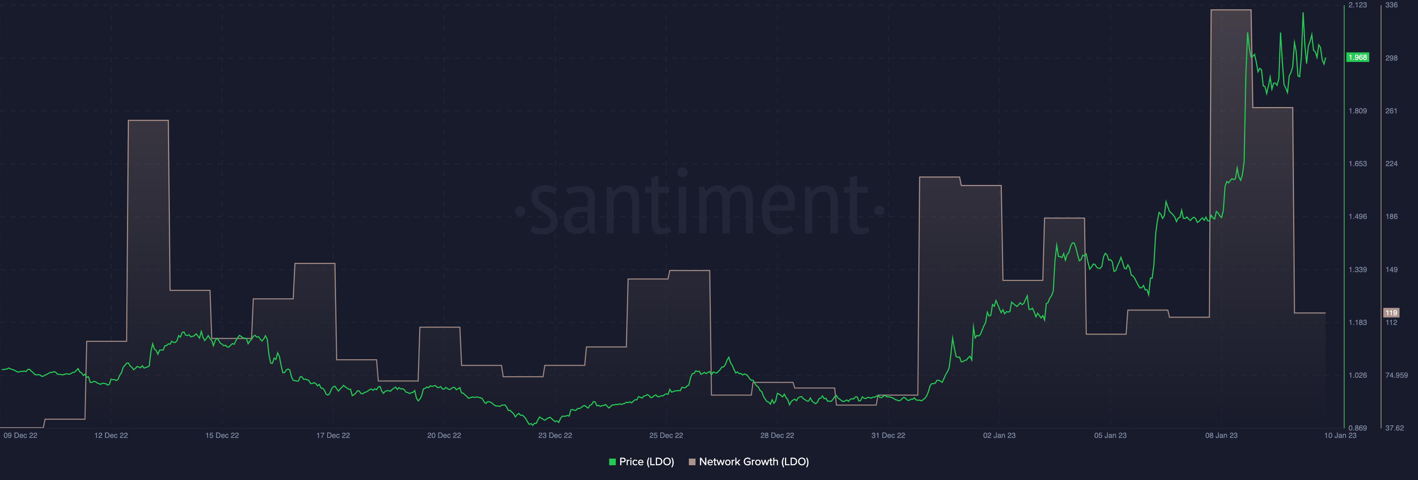Click the 15 Dec 22 date label
Viewport: 1418px width, 480px height.
click(222, 435)
